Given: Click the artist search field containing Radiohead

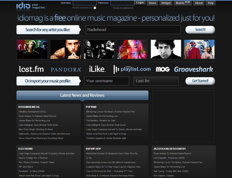Looking at the screenshot, I should pyautogui.click(x=133, y=30).
